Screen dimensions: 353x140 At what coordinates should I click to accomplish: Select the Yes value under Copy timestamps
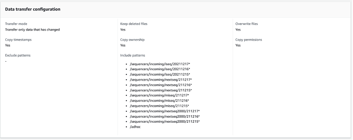pyautogui.click(x=8, y=45)
